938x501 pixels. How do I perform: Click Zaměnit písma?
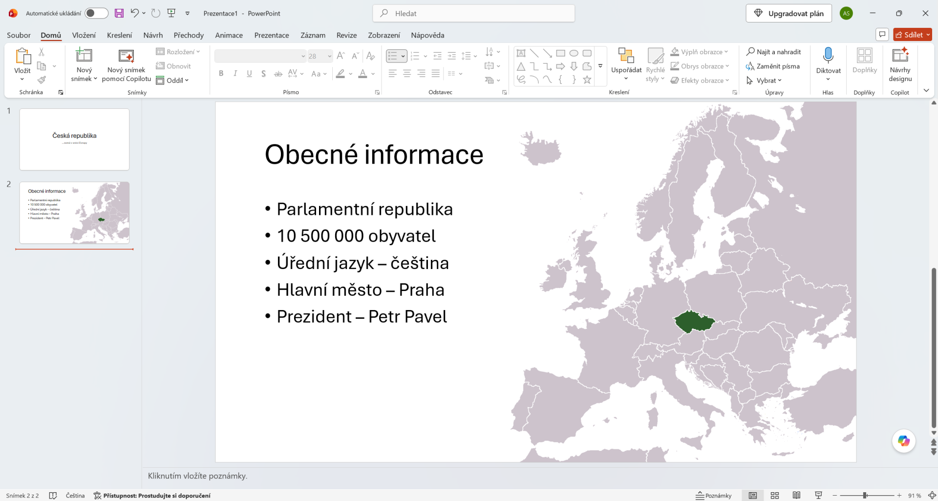[773, 66]
